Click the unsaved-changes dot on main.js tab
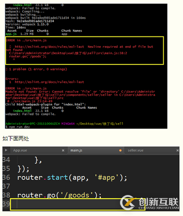183x216 pixels. [120, 151]
